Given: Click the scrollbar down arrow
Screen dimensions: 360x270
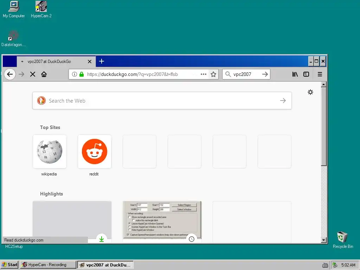Looking at the screenshot, I should [x=324, y=240].
